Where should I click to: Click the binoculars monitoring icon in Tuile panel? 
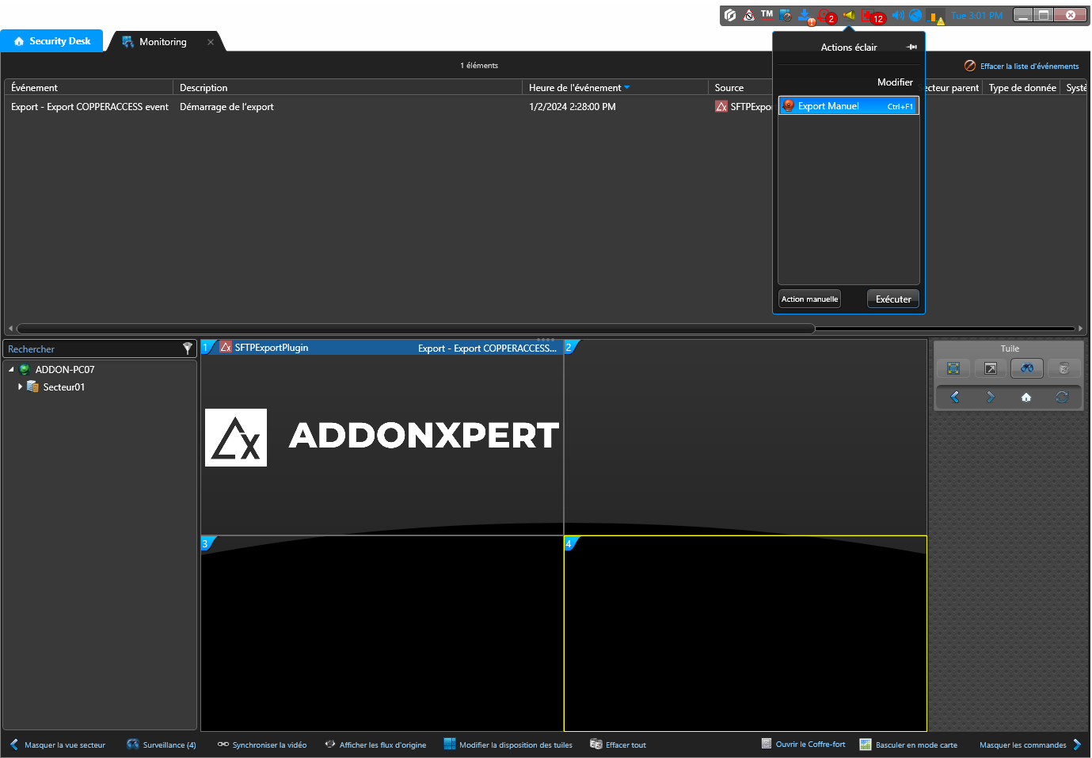point(1026,368)
